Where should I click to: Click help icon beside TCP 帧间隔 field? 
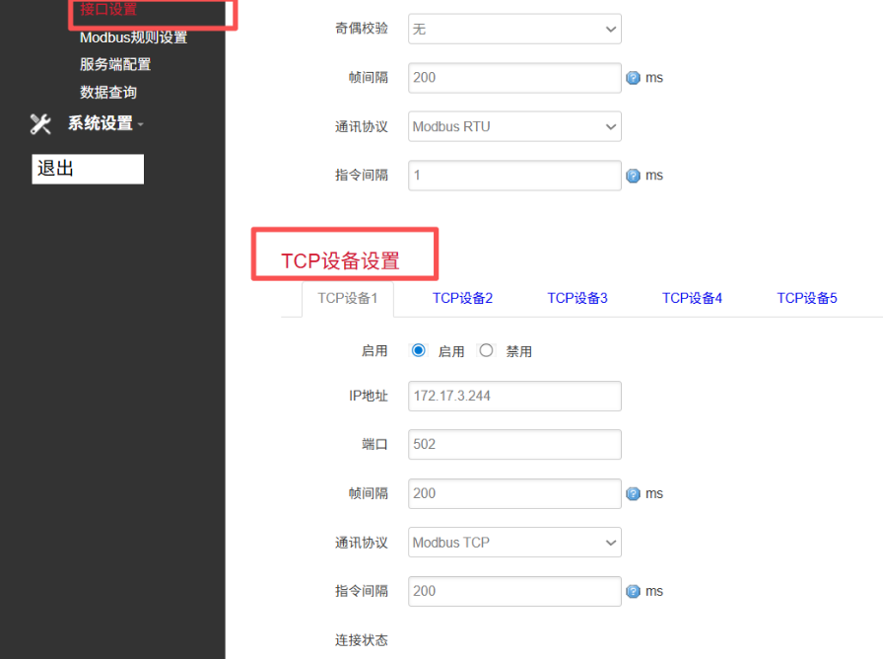[633, 492]
